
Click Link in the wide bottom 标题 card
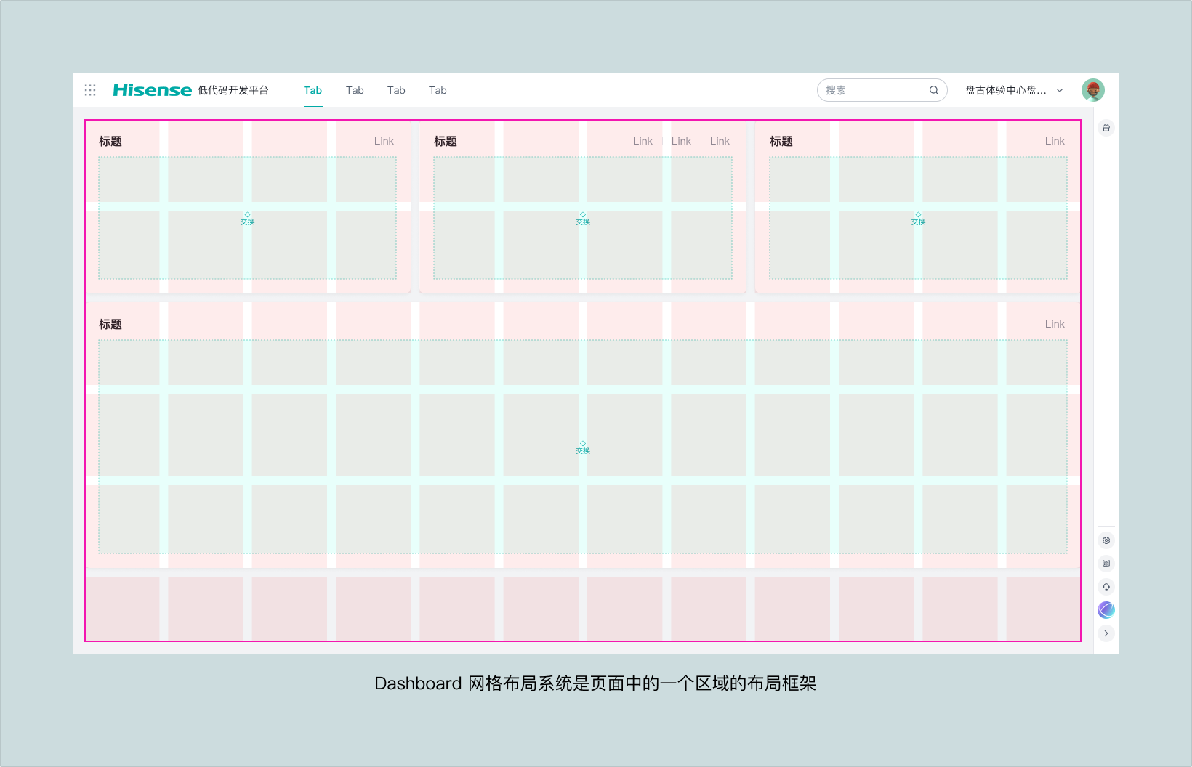click(x=1055, y=324)
